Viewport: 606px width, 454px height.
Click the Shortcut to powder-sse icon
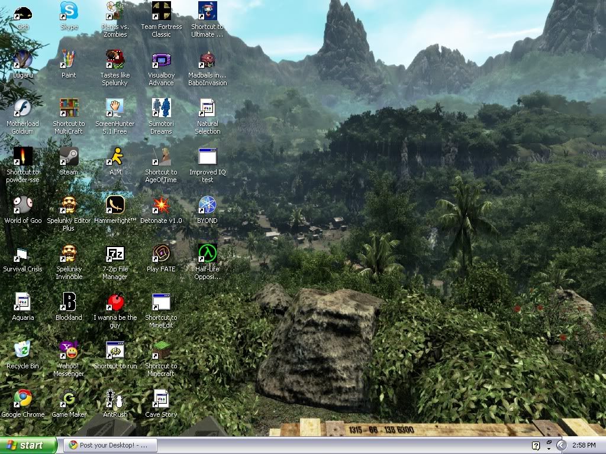pos(23,157)
